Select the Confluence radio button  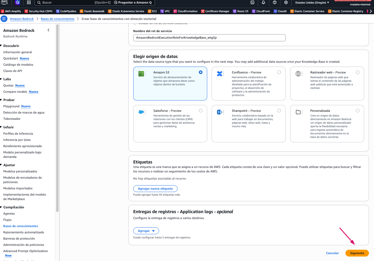279,72
